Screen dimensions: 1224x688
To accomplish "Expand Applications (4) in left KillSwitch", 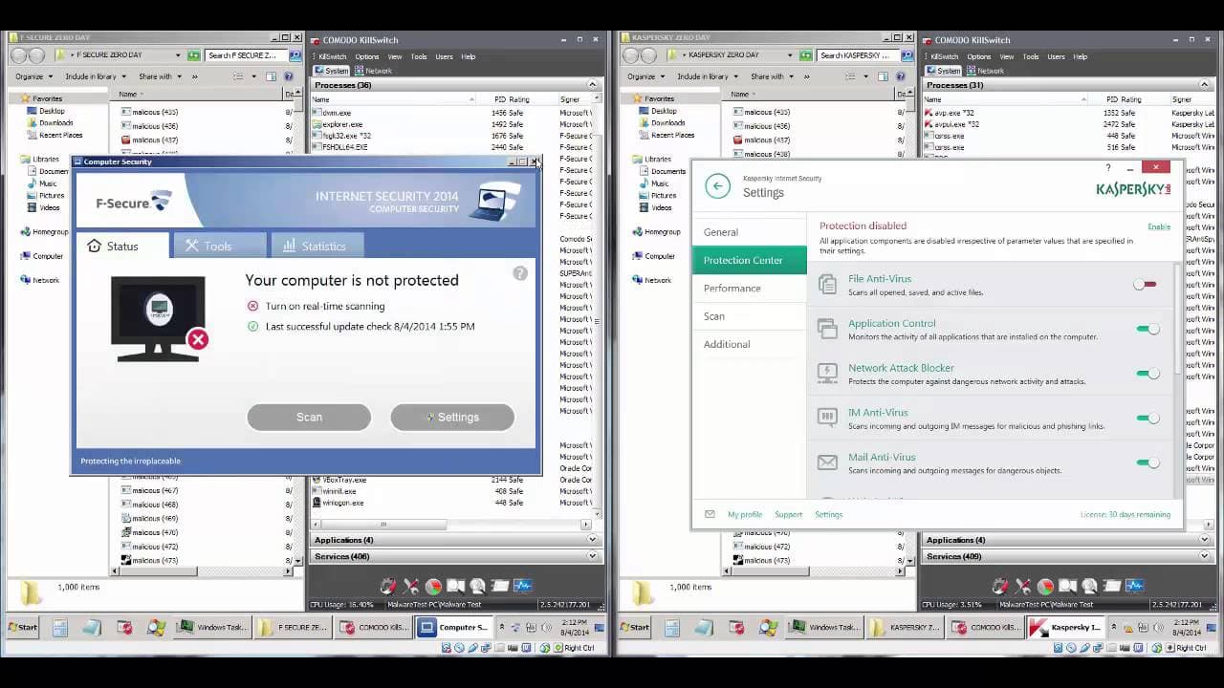I will [592, 540].
